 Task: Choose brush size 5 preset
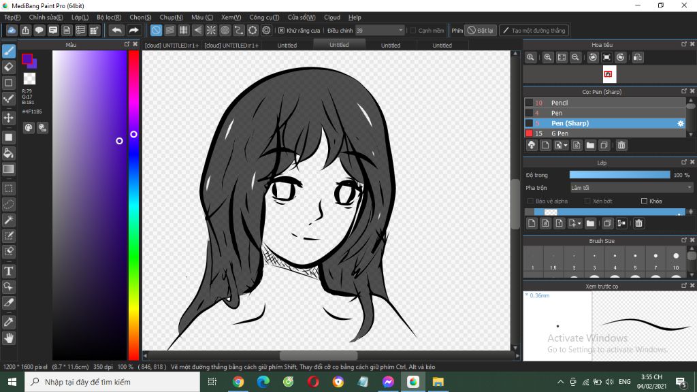tap(635, 259)
